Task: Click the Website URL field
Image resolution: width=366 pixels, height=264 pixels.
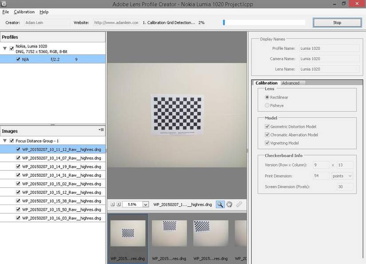Action: point(116,23)
